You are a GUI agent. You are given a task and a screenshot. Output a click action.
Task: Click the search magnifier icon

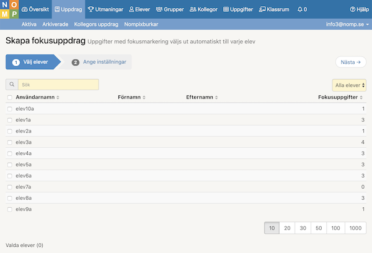click(12, 85)
